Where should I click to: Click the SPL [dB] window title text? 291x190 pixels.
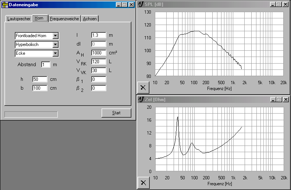tap(154, 4)
